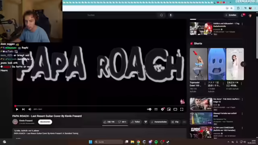Switch to miniplayer mode
The width and height of the screenshot is (258, 145).
coord(169,109)
